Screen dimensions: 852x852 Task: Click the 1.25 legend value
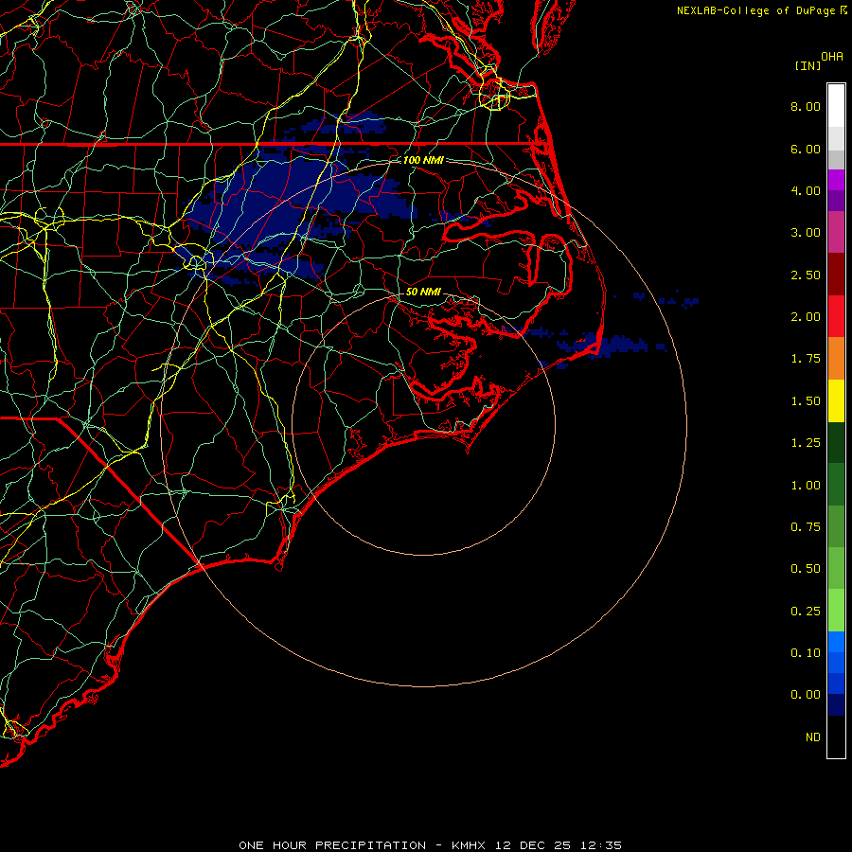pyautogui.click(x=806, y=443)
